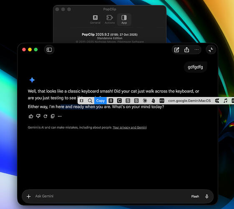Viewport: 234px width, 209px height.
Task: Select the App tab in PopClip window
Action: [x=124, y=20]
